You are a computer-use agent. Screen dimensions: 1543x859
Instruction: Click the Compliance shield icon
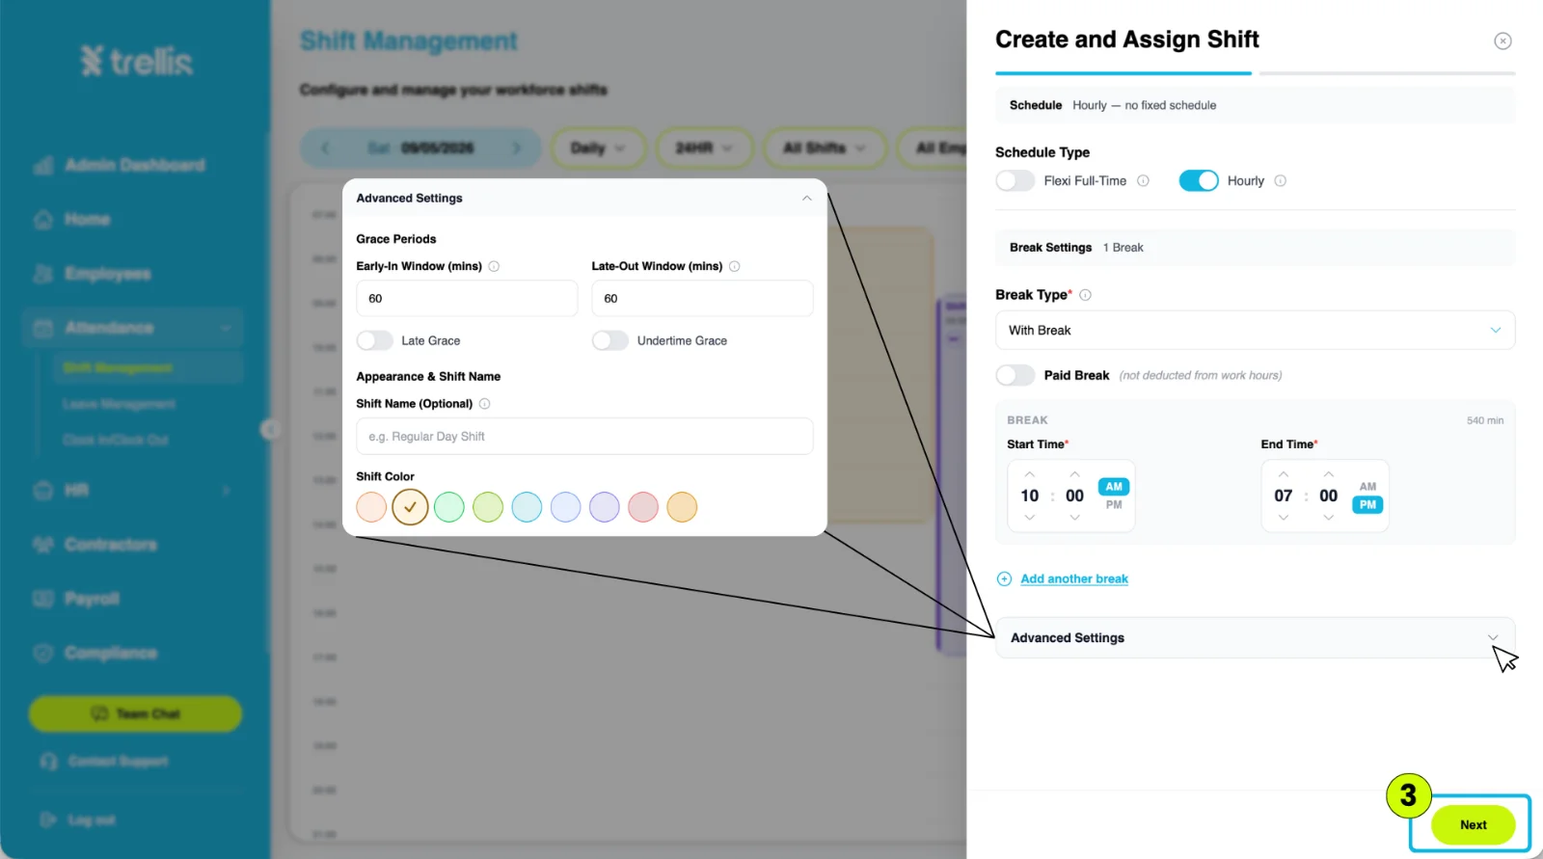click(x=43, y=653)
